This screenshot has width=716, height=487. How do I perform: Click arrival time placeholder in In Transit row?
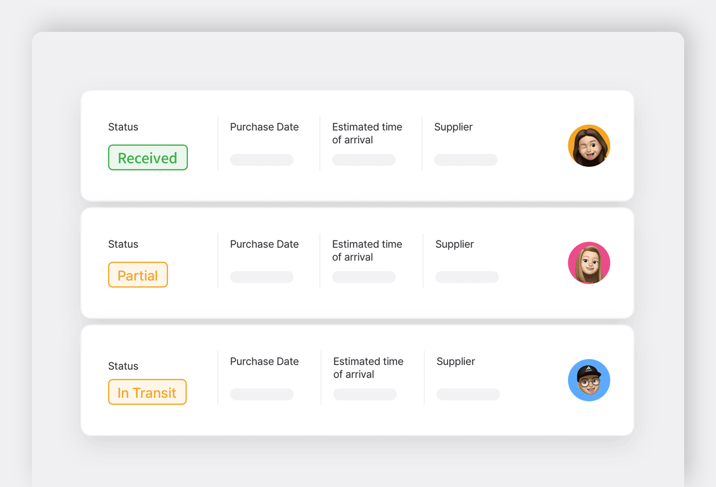click(365, 394)
